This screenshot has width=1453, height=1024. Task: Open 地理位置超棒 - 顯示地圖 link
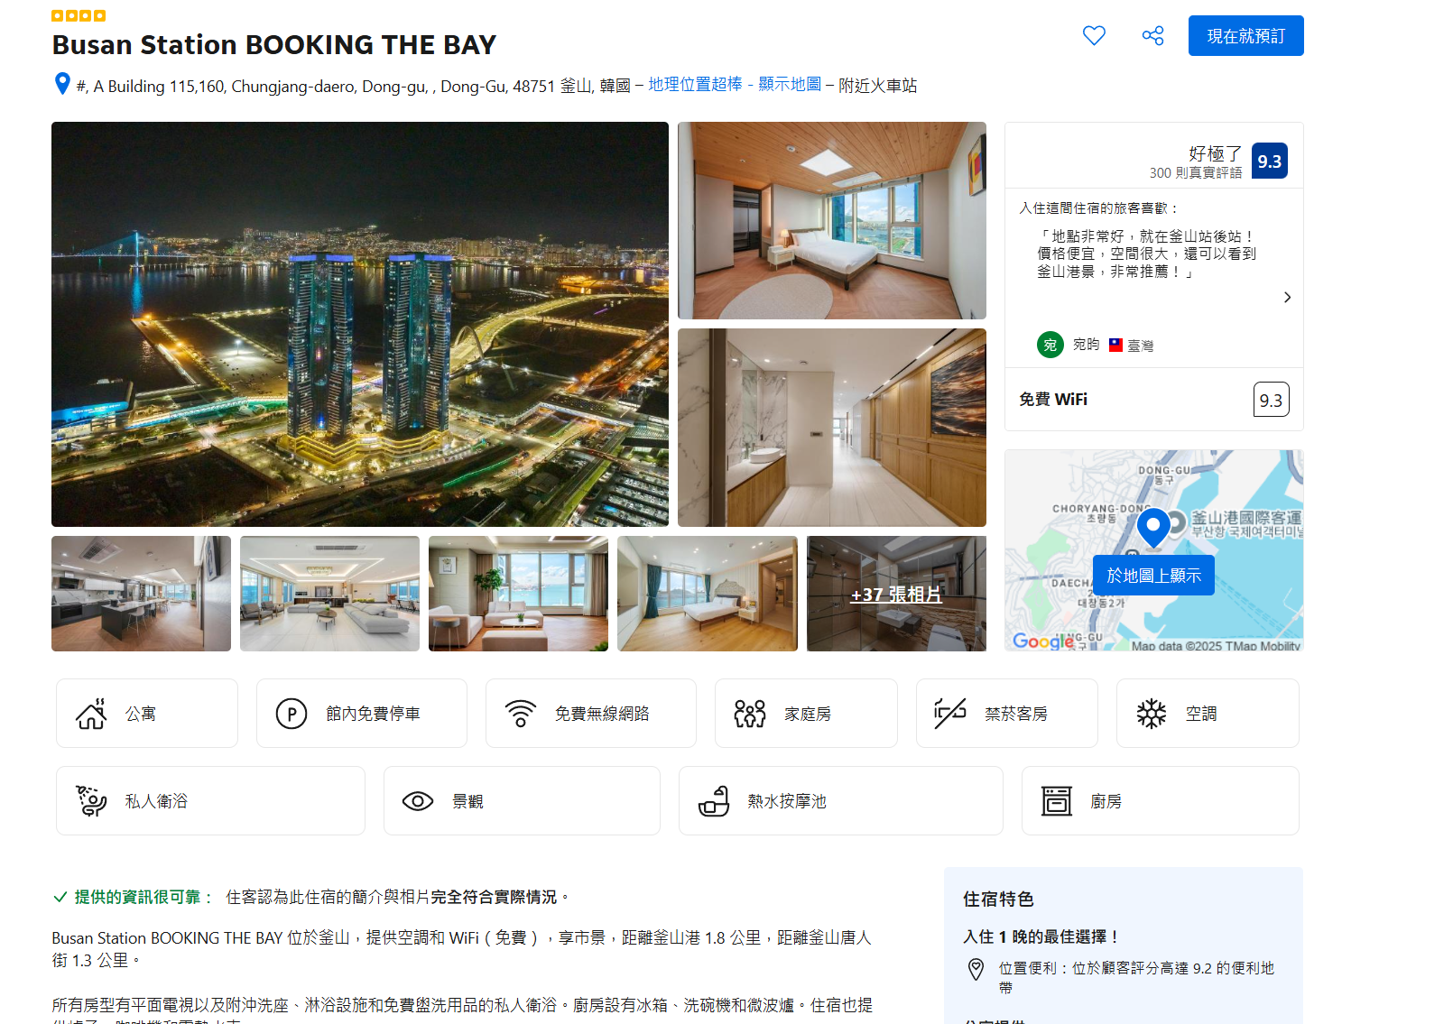(735, 85)
